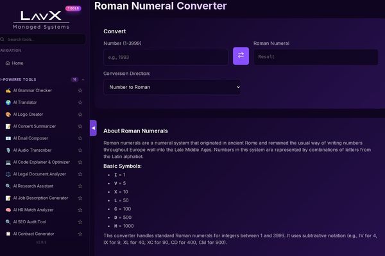Open AI Logo Creator tool
Viewport: 385px width, 256px height.
(28, 115)
